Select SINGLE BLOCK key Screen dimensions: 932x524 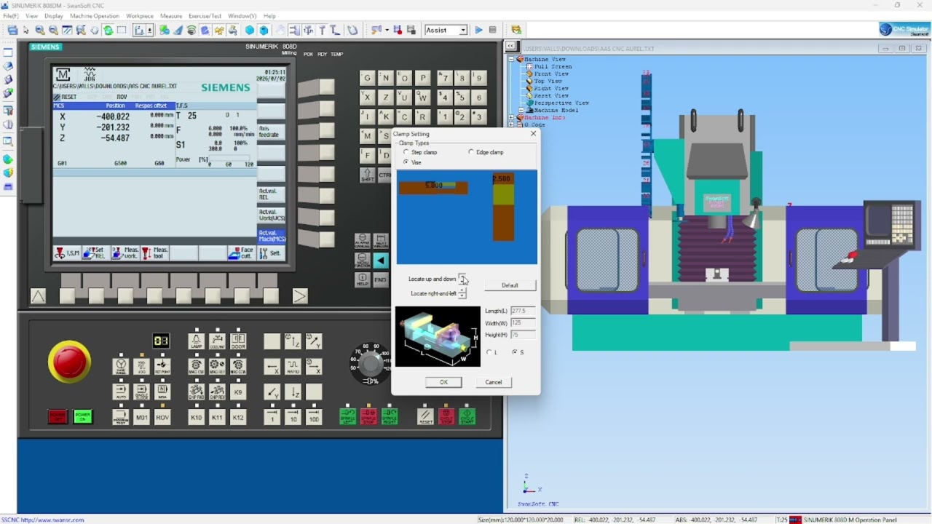click(x=141, y=392)
